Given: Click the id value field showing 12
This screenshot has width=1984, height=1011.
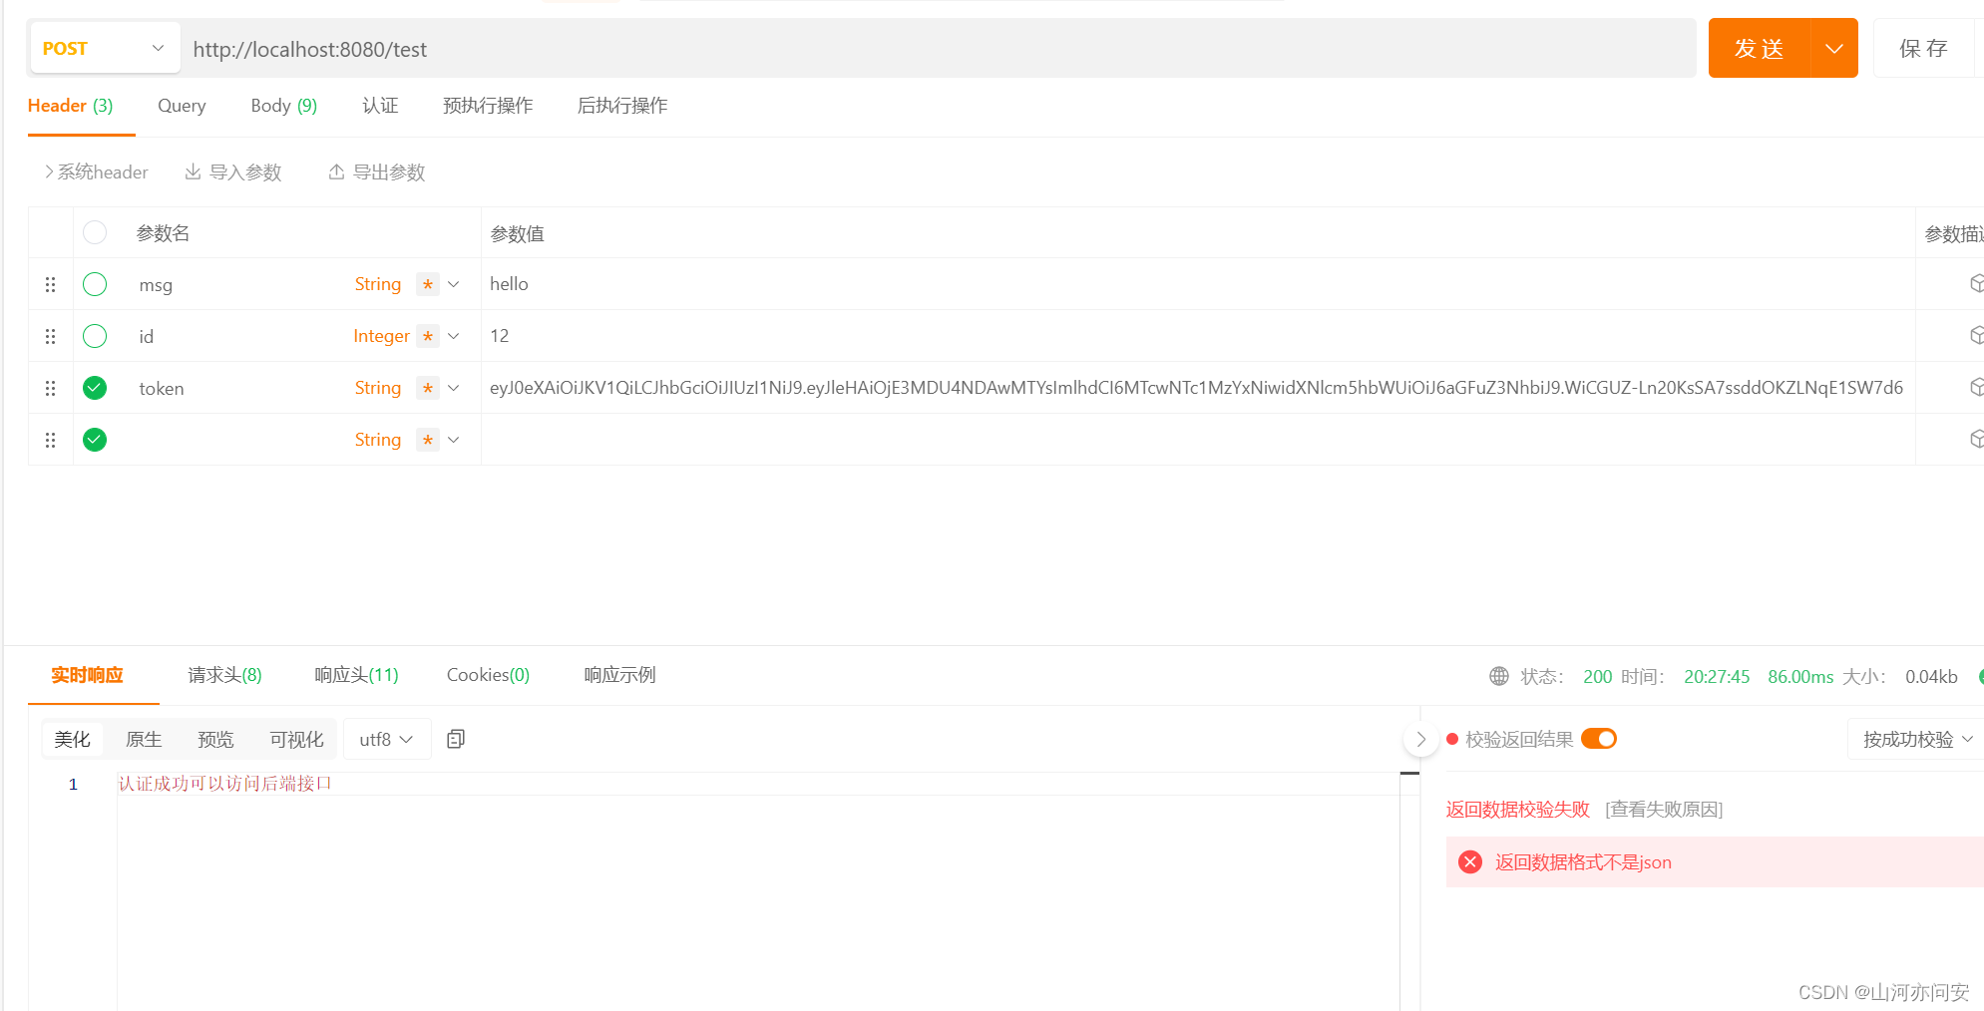Looking at the screenshot, I should click(x=1197, y=336).
